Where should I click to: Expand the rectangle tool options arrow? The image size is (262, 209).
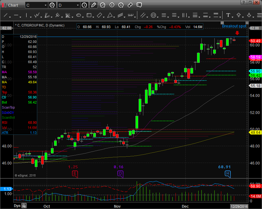pyautogui.click(x=93, y=17)
